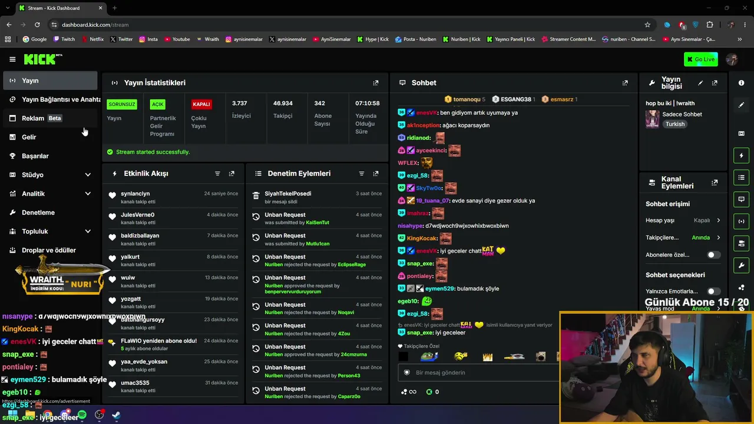Image resolution: width=754 pixels, height=424 pixels.
Task: Toggle the chat widget in right rail
Action: click(741, 199)
